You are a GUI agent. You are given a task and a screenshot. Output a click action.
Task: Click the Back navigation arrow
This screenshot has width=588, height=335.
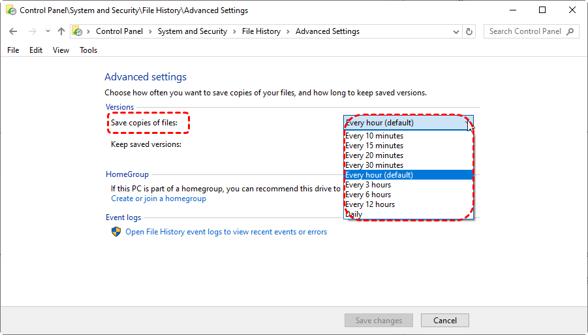click(x=14, y=31)
